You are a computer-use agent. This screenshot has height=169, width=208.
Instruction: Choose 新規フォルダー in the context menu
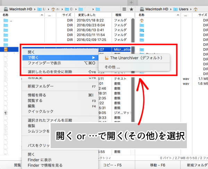point(60,86)
